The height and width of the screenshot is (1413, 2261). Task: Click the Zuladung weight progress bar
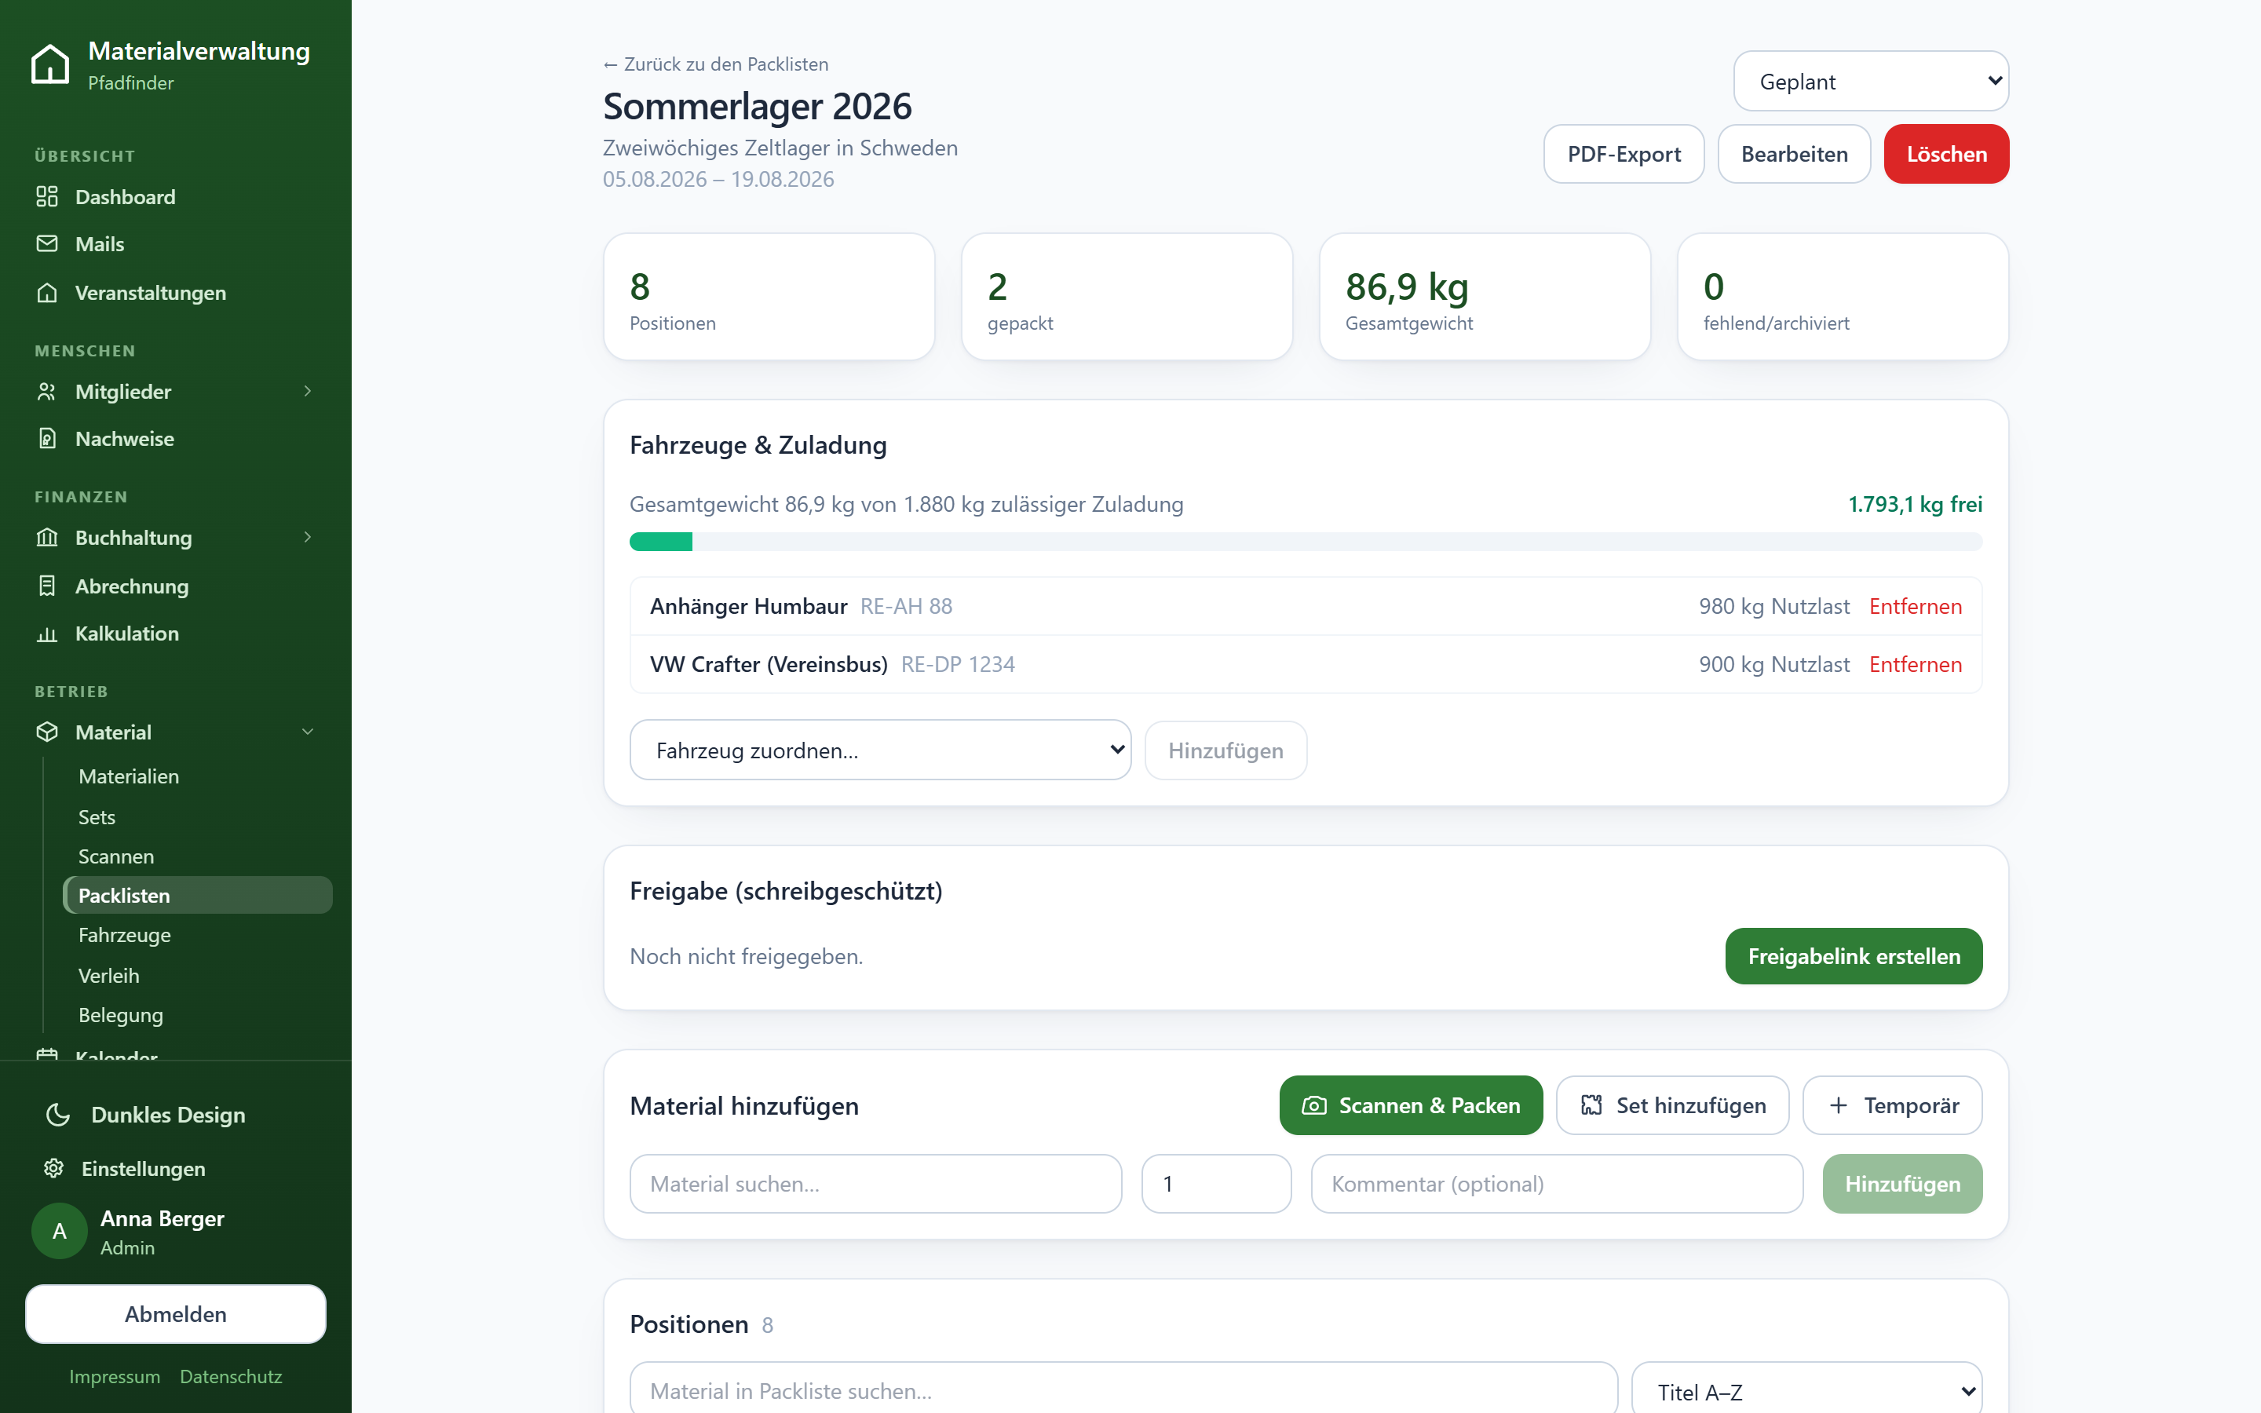[x=1306, y=542]
